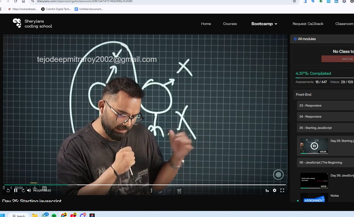Image resolution: width=354 pixels, height=217 pixels.
Task: Click the Notes item label
Action: point(335,196)
